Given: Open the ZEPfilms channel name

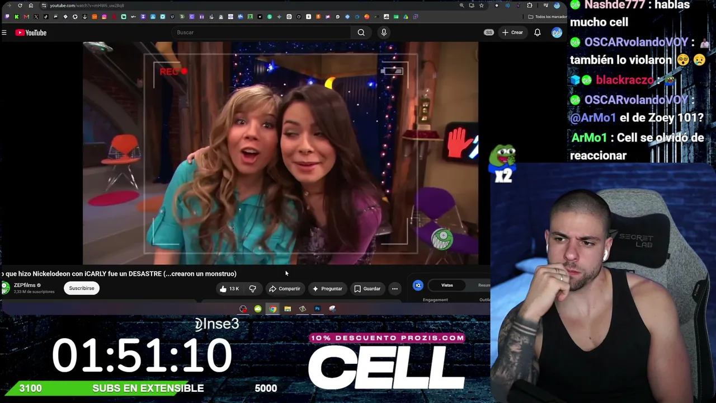Looking at the screenshot, I should 25,285.
